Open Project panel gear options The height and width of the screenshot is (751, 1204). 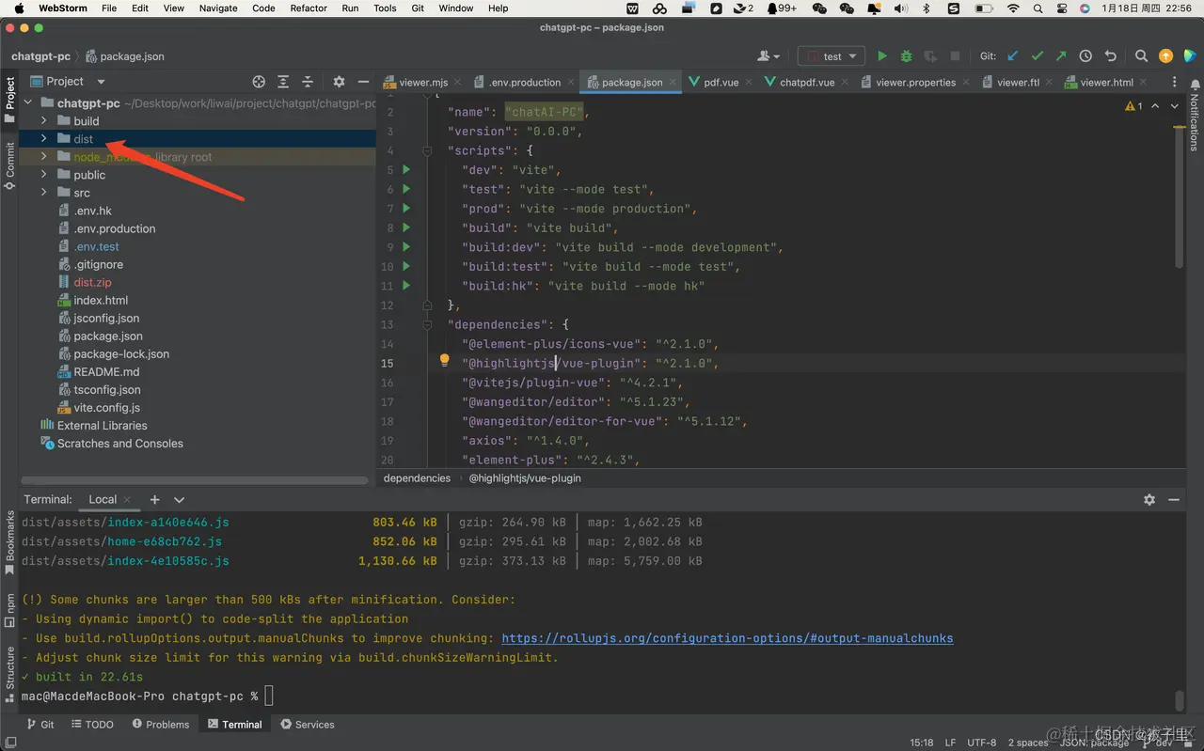[339, 82]
